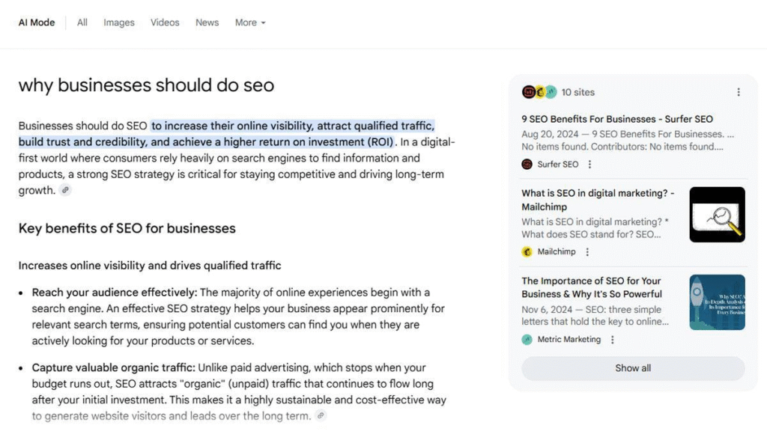Open the source link icon after the intro paragraph

66,191
